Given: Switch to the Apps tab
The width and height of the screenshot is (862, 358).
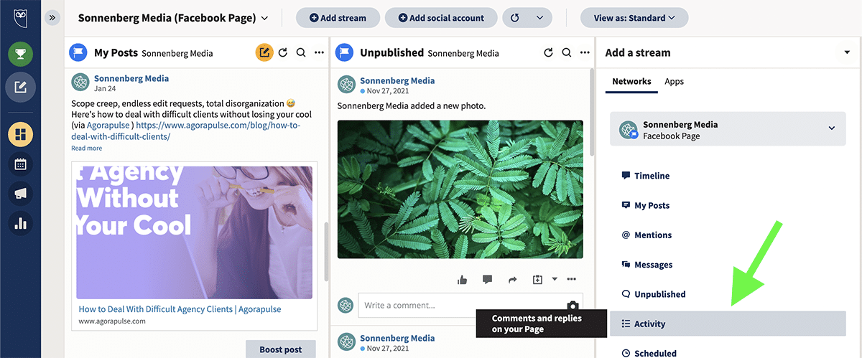Looking at the screenshot, I should [675, 82].
